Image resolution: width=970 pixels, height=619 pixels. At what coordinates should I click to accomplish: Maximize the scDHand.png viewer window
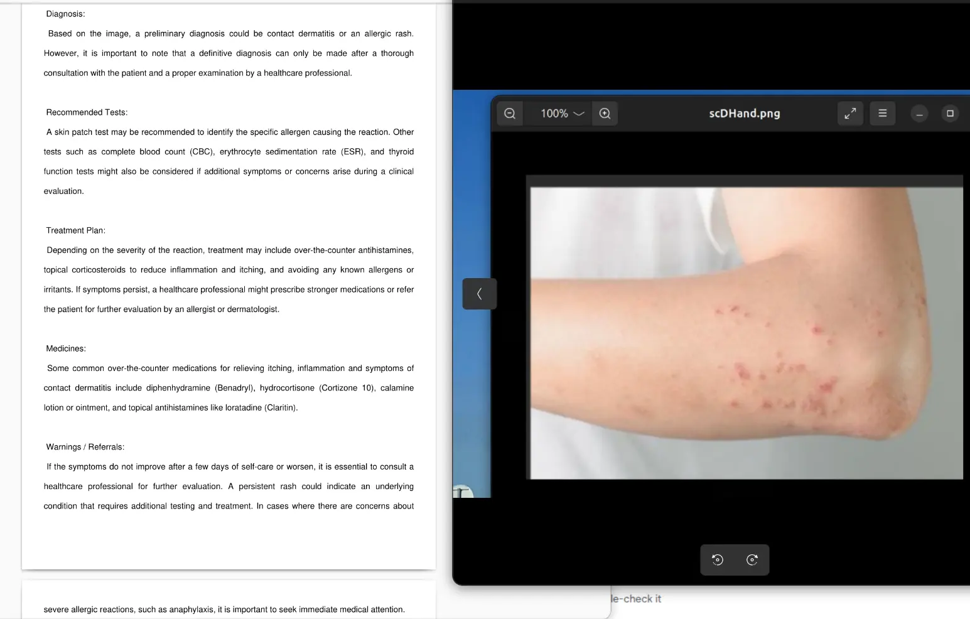click(x=950, y=114)
